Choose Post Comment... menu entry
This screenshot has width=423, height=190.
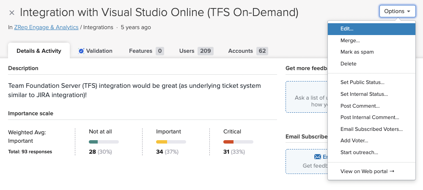coord(371,106)
